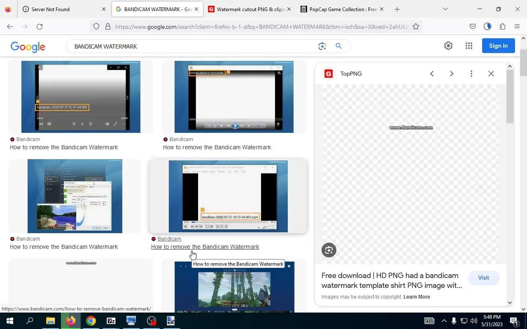Open the highlighted How to remove the Bandicam Watermark link
Viewport: 527px width, 329px height.
tap(205, 247)
